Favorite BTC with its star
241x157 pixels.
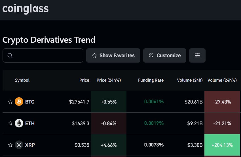(x=10, y=102)
